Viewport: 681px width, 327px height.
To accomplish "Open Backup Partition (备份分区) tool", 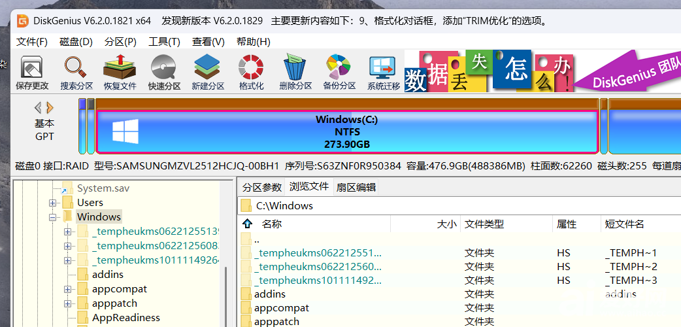I will pos(339,73).
